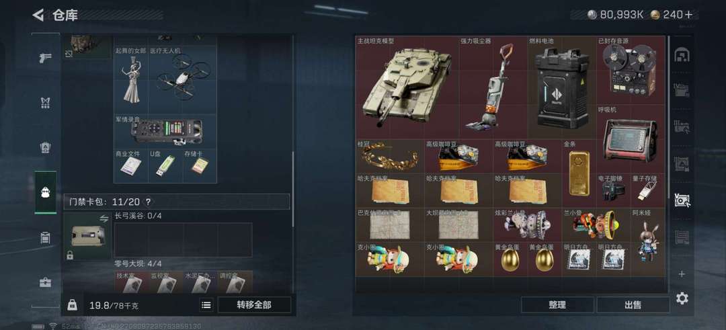Switch to the highlighted collectibles box tab

(682, 200)
